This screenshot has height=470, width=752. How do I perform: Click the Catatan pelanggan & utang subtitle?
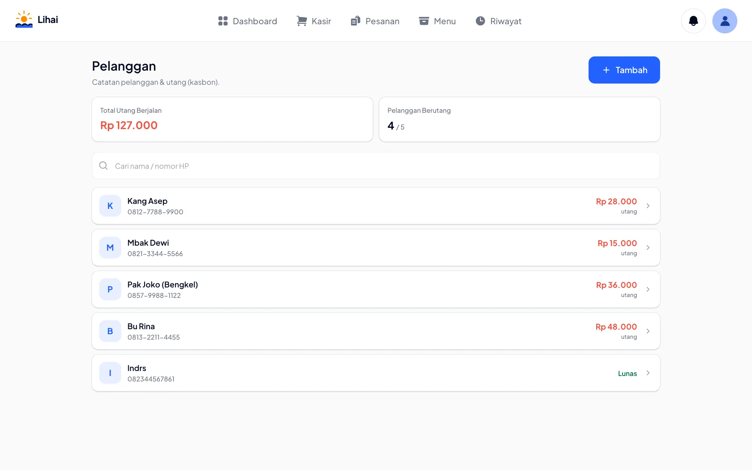(155, 82)
